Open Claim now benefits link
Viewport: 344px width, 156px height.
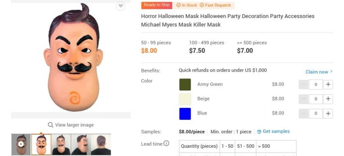[319, 72]
